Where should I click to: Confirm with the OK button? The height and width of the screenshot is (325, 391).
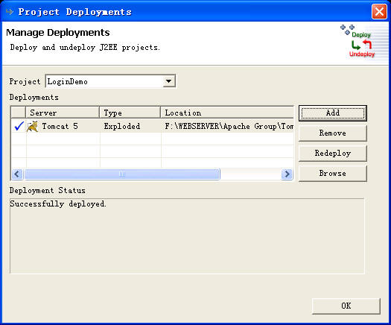pos(346,306)
